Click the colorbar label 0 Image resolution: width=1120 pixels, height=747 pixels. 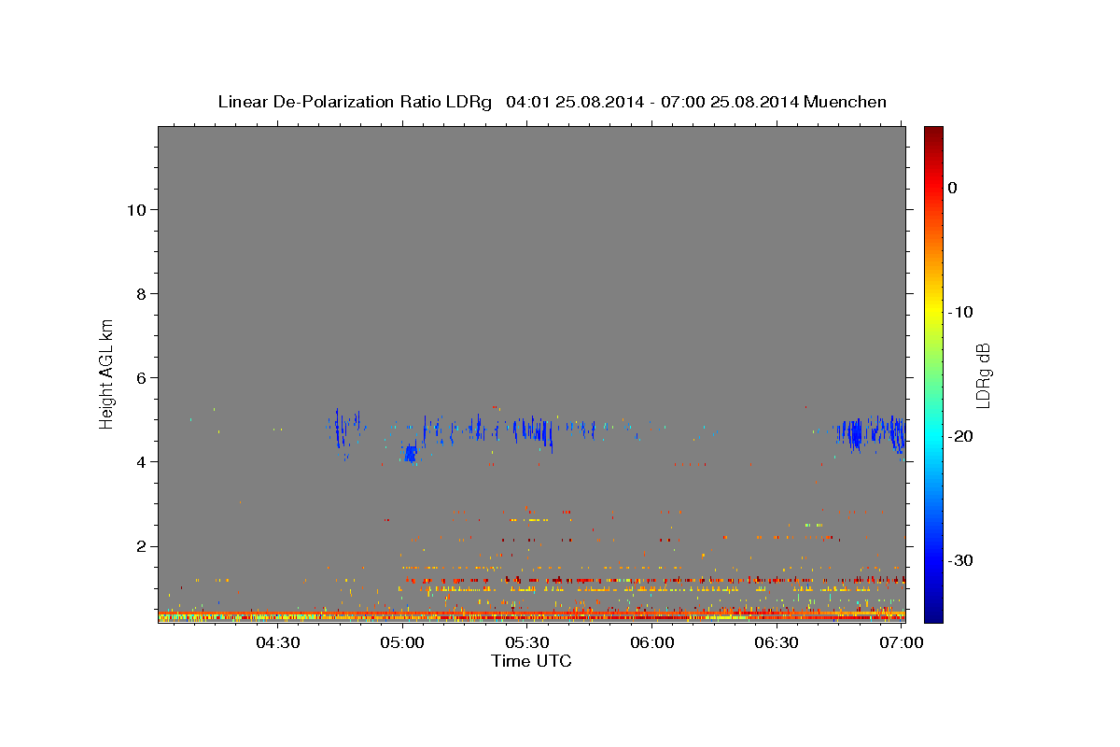(x=953, y=188)
